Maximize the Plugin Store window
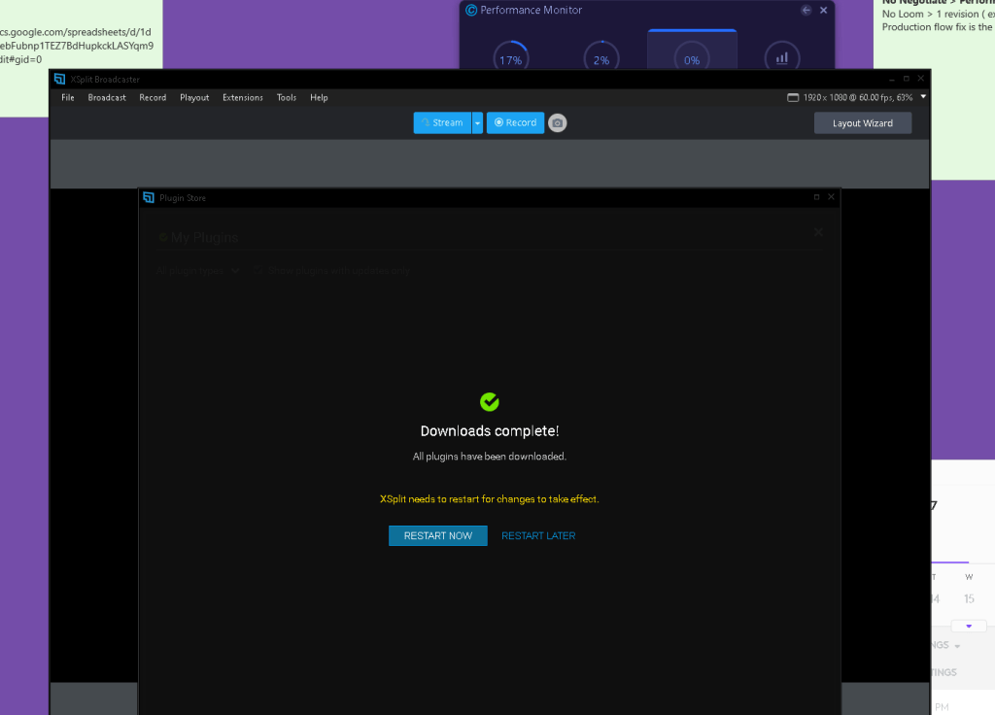This screenshot has width=995, height=715. [x=816, y=197]
